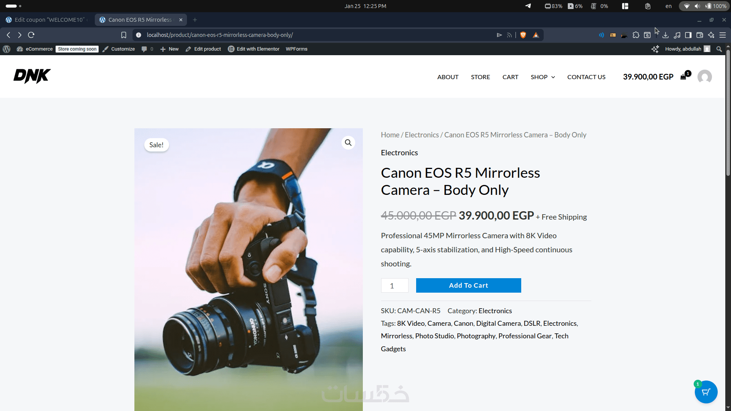
Task: Open the browser hamburger menu
Action: (723, 35)
